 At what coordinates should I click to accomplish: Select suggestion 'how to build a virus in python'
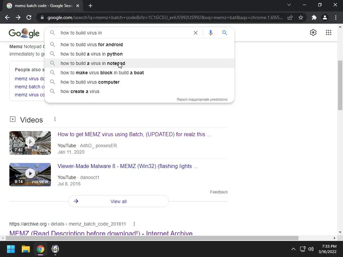[139, 54]
